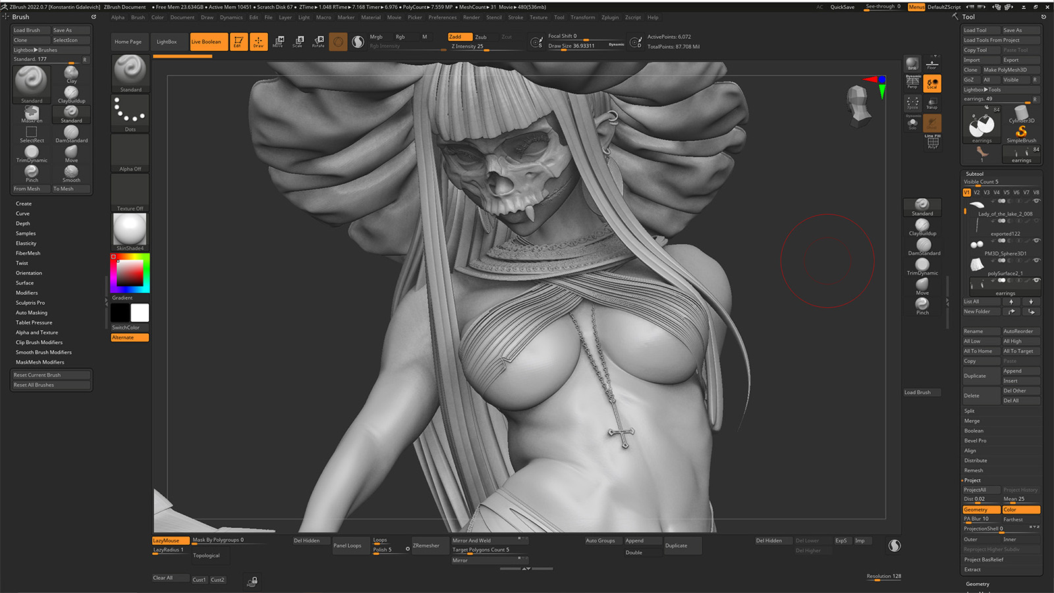
Task: Switch sculpt mode to Zsub
Action: click(x=481, y=37)
